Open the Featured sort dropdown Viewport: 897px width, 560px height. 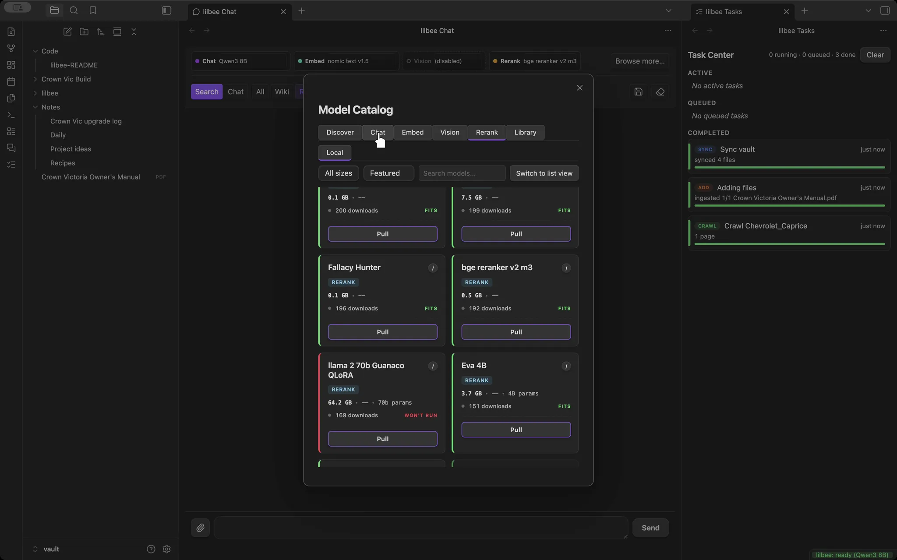tap(388, 173)
